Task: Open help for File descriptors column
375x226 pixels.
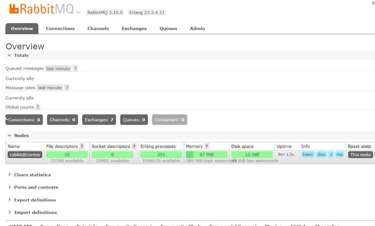Action: coord(82,146)
